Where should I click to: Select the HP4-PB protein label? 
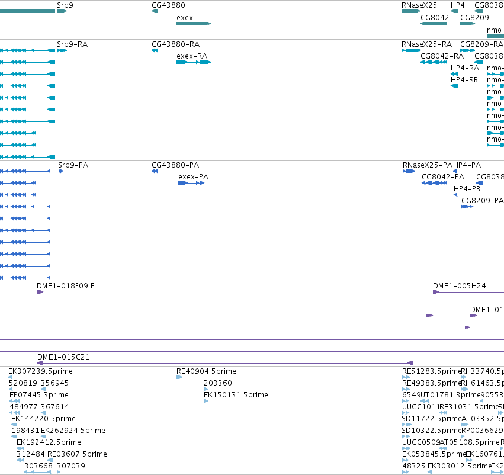pos(467,189)
